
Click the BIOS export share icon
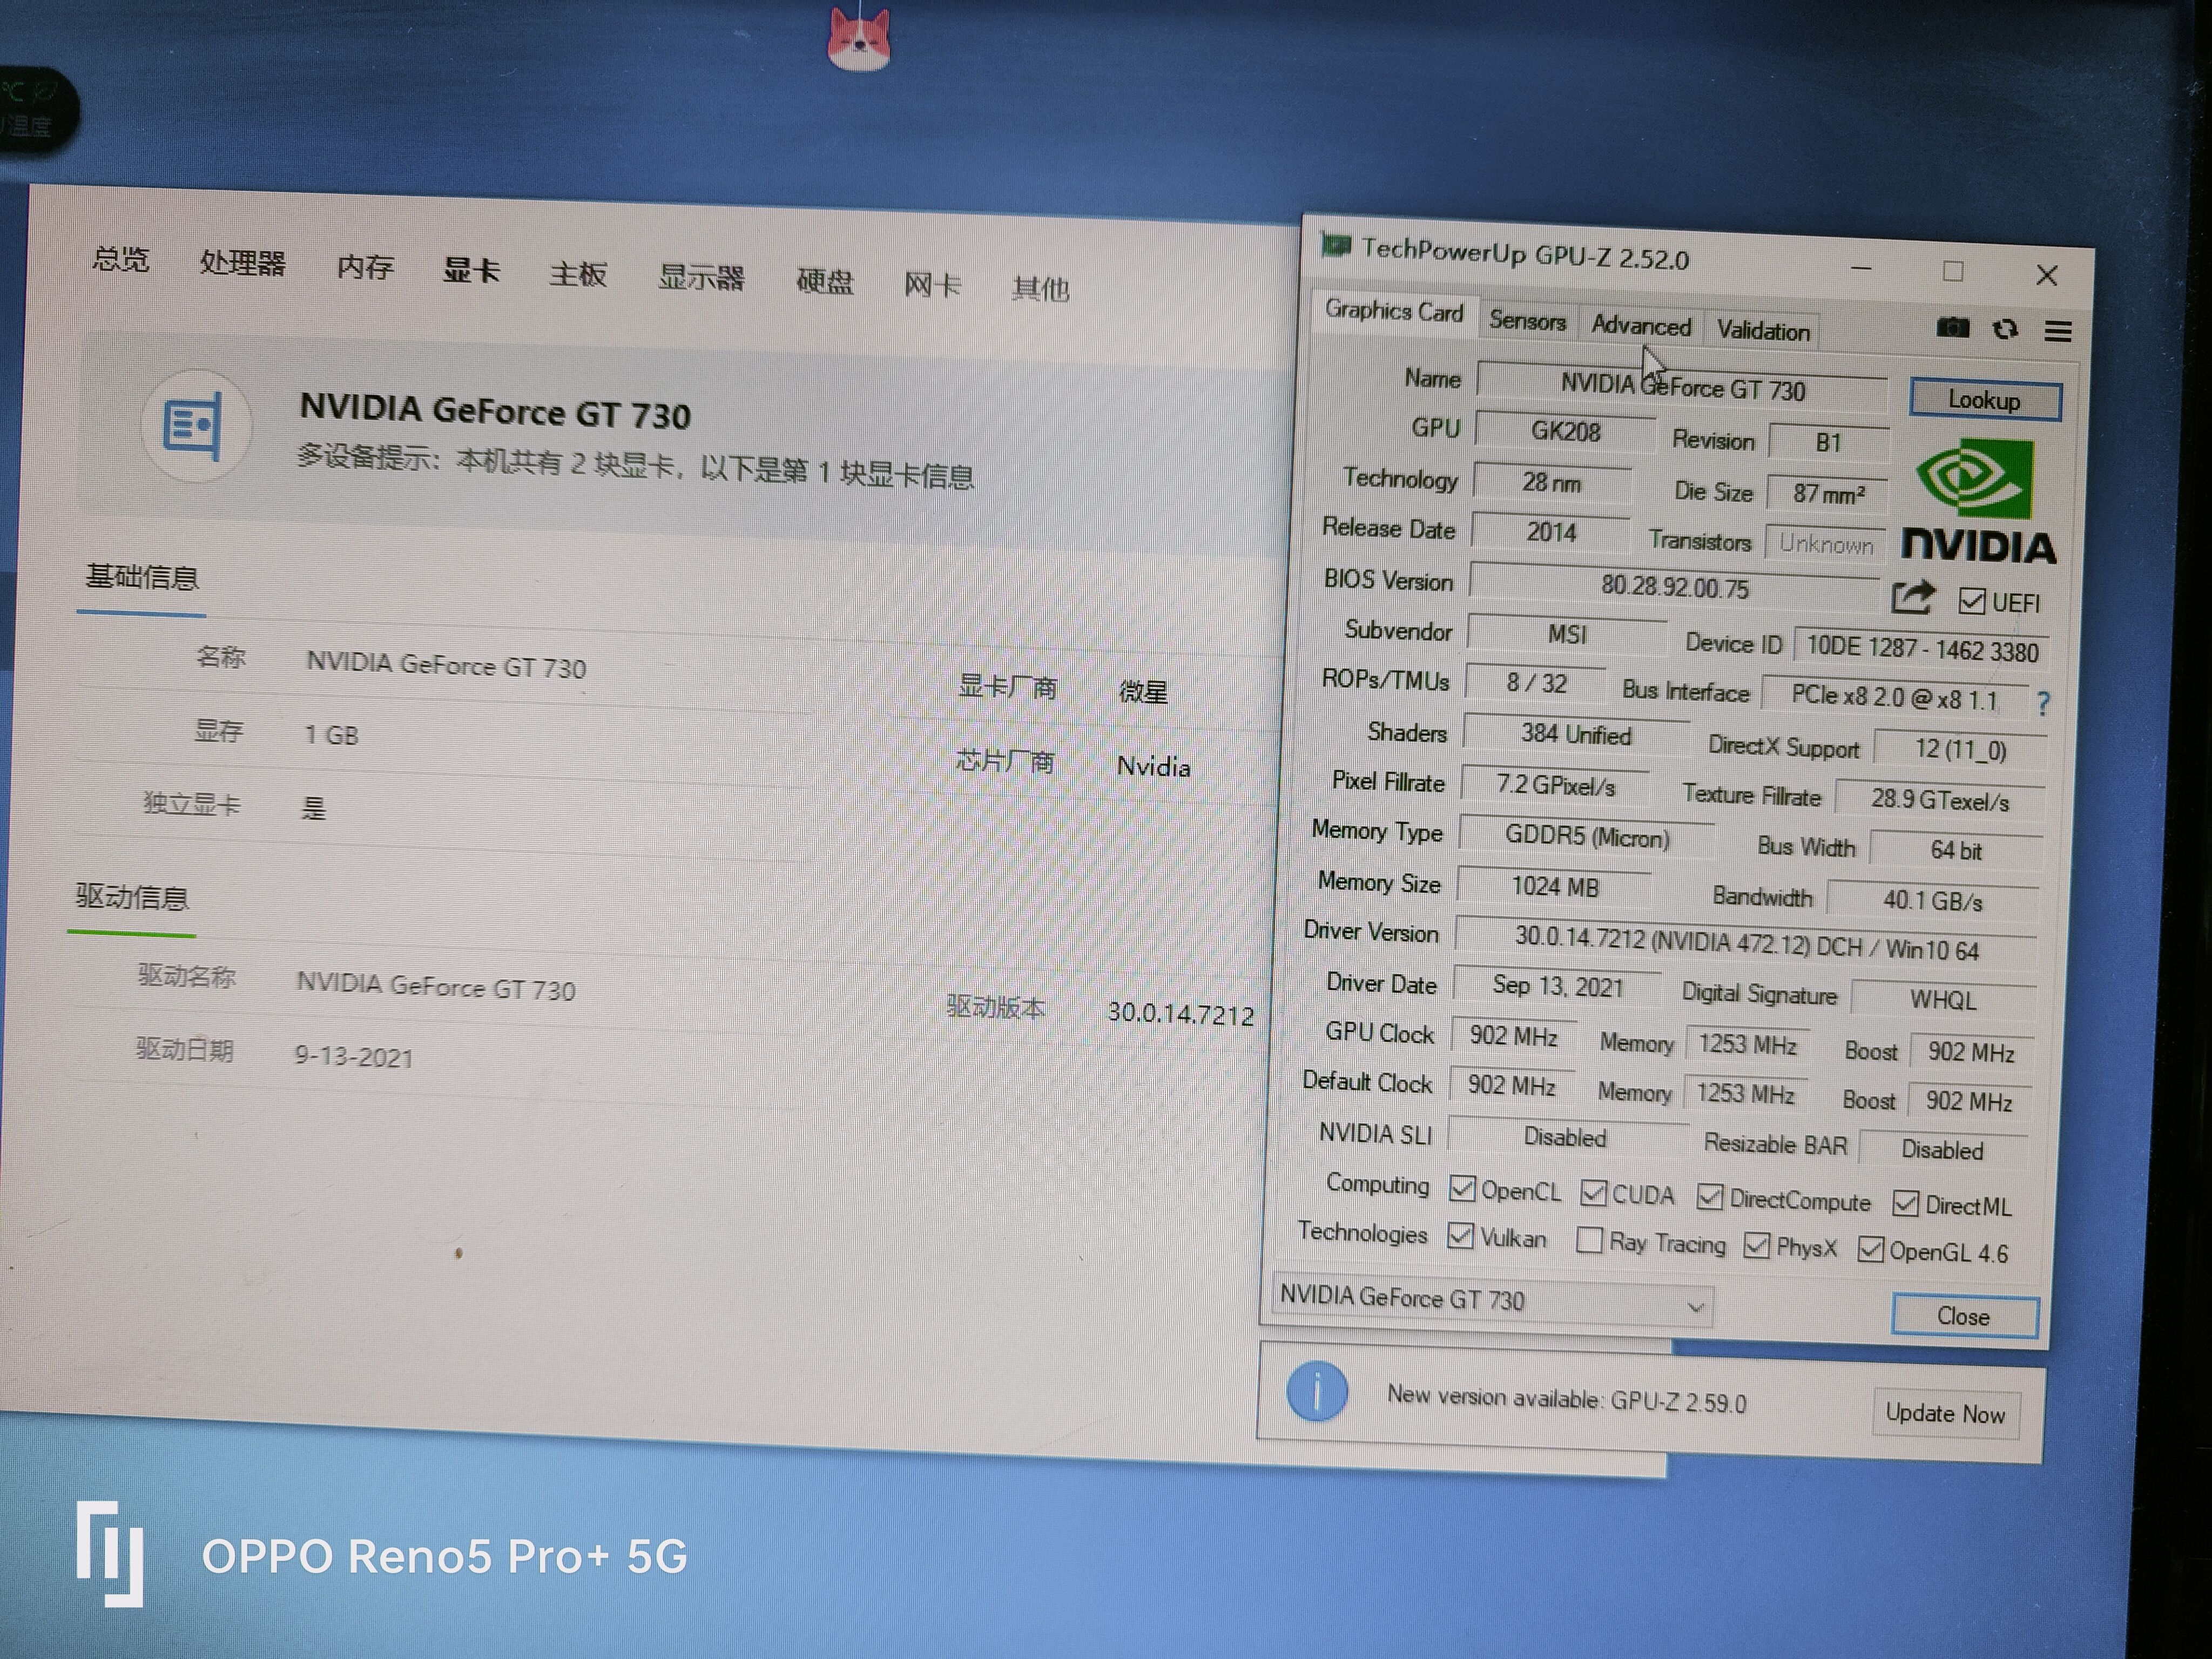point(1914,598)
